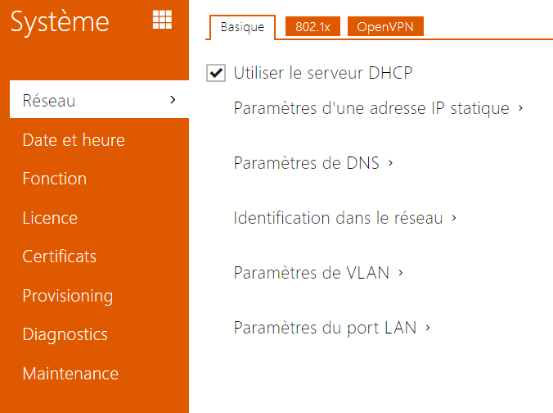Navigate to Certificats section
This screenshot has height=413, width=553.
click(60, 256)
